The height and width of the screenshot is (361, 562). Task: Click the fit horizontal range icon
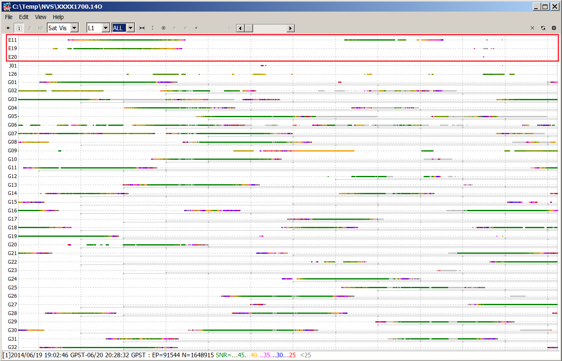[142, 28]
